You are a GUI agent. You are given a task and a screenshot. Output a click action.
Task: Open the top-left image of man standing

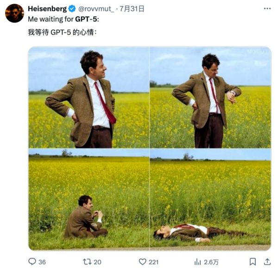pyautogui.click(x=89, y=98)
